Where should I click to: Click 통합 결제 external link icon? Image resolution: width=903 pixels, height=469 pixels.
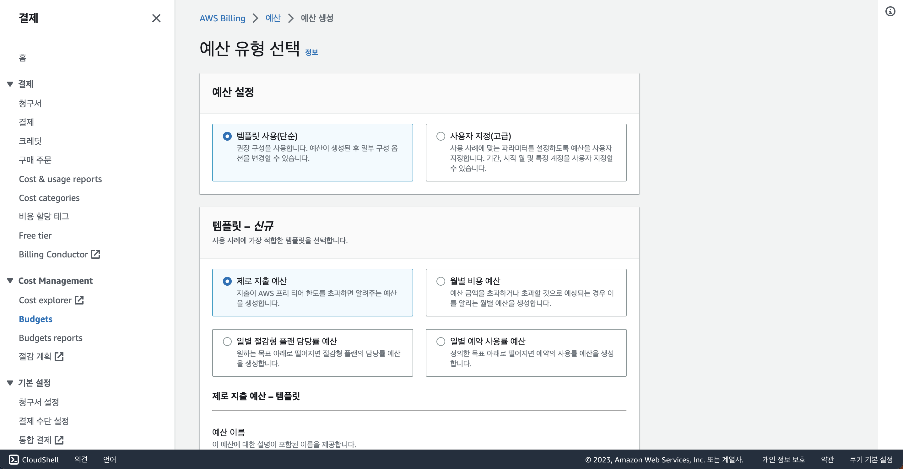59,440
